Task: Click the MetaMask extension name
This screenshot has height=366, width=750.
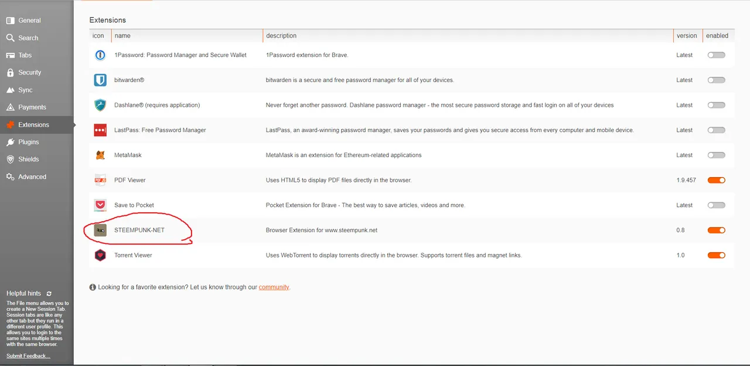Action: [x=128, y=155]
